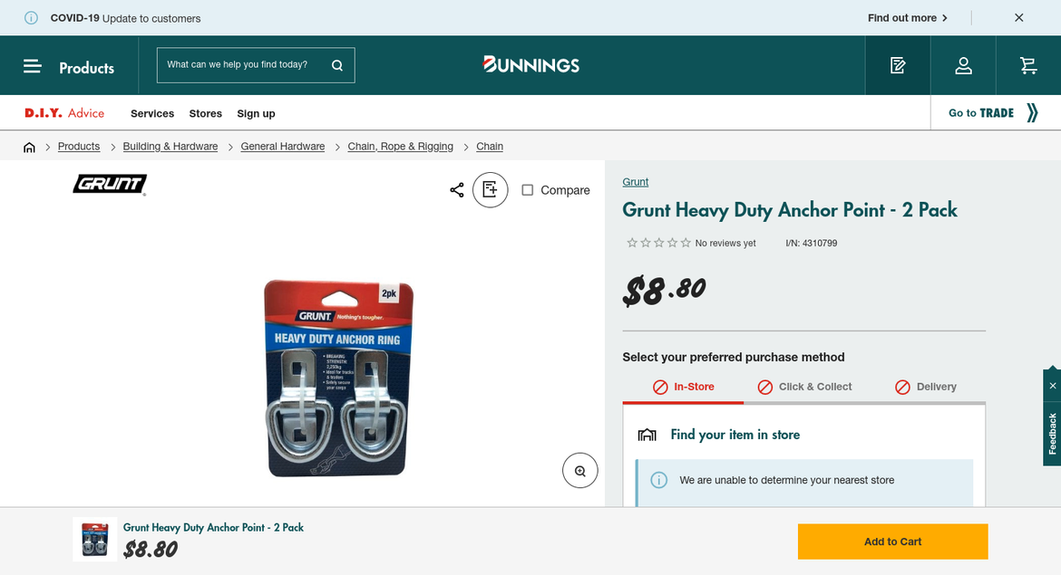Image resolution: width=1061 pixels, height=575 pixels.
Task: Go to the homepage via breadcrumb home icon
Action: click(x=29, y=146)
